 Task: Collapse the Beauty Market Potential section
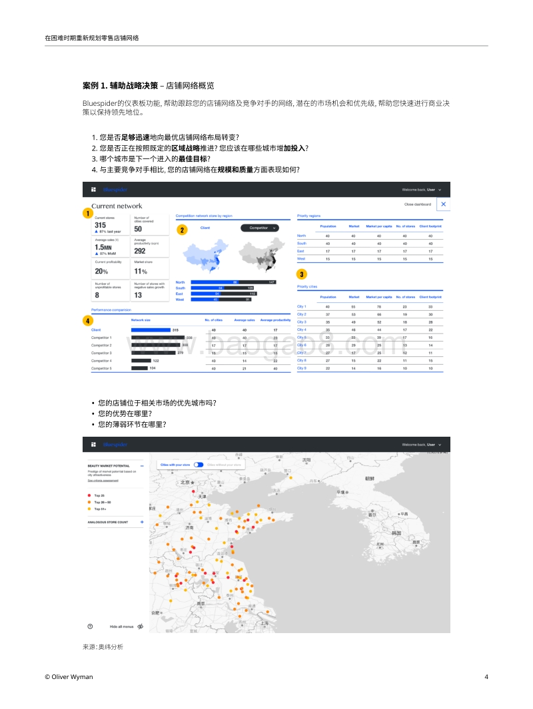pyautogui.click(x=142, y=466)
